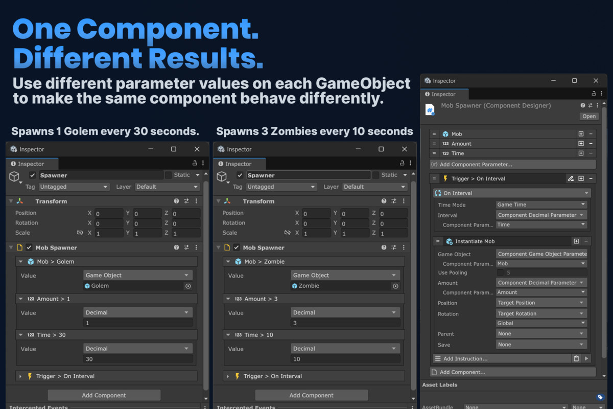Open Mob Spawner kebab menu in Zombie inspector

coord(403,247)
